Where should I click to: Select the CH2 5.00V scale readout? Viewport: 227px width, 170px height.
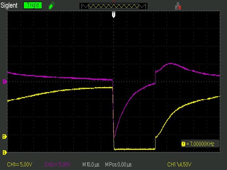point(58,164)
